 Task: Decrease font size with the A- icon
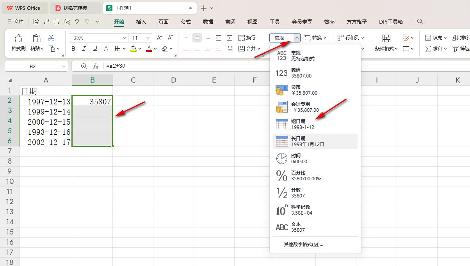click(170, 38)
